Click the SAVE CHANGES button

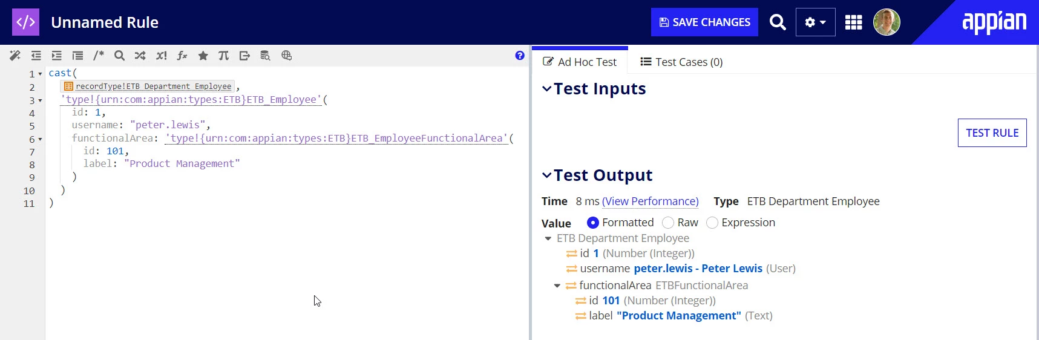(x=704, y=22)
